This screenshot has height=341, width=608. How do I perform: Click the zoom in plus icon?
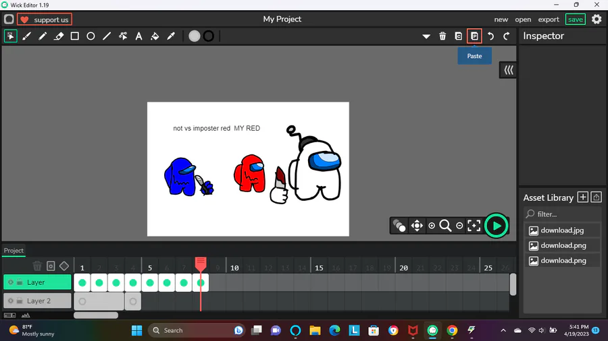(432, 225)
